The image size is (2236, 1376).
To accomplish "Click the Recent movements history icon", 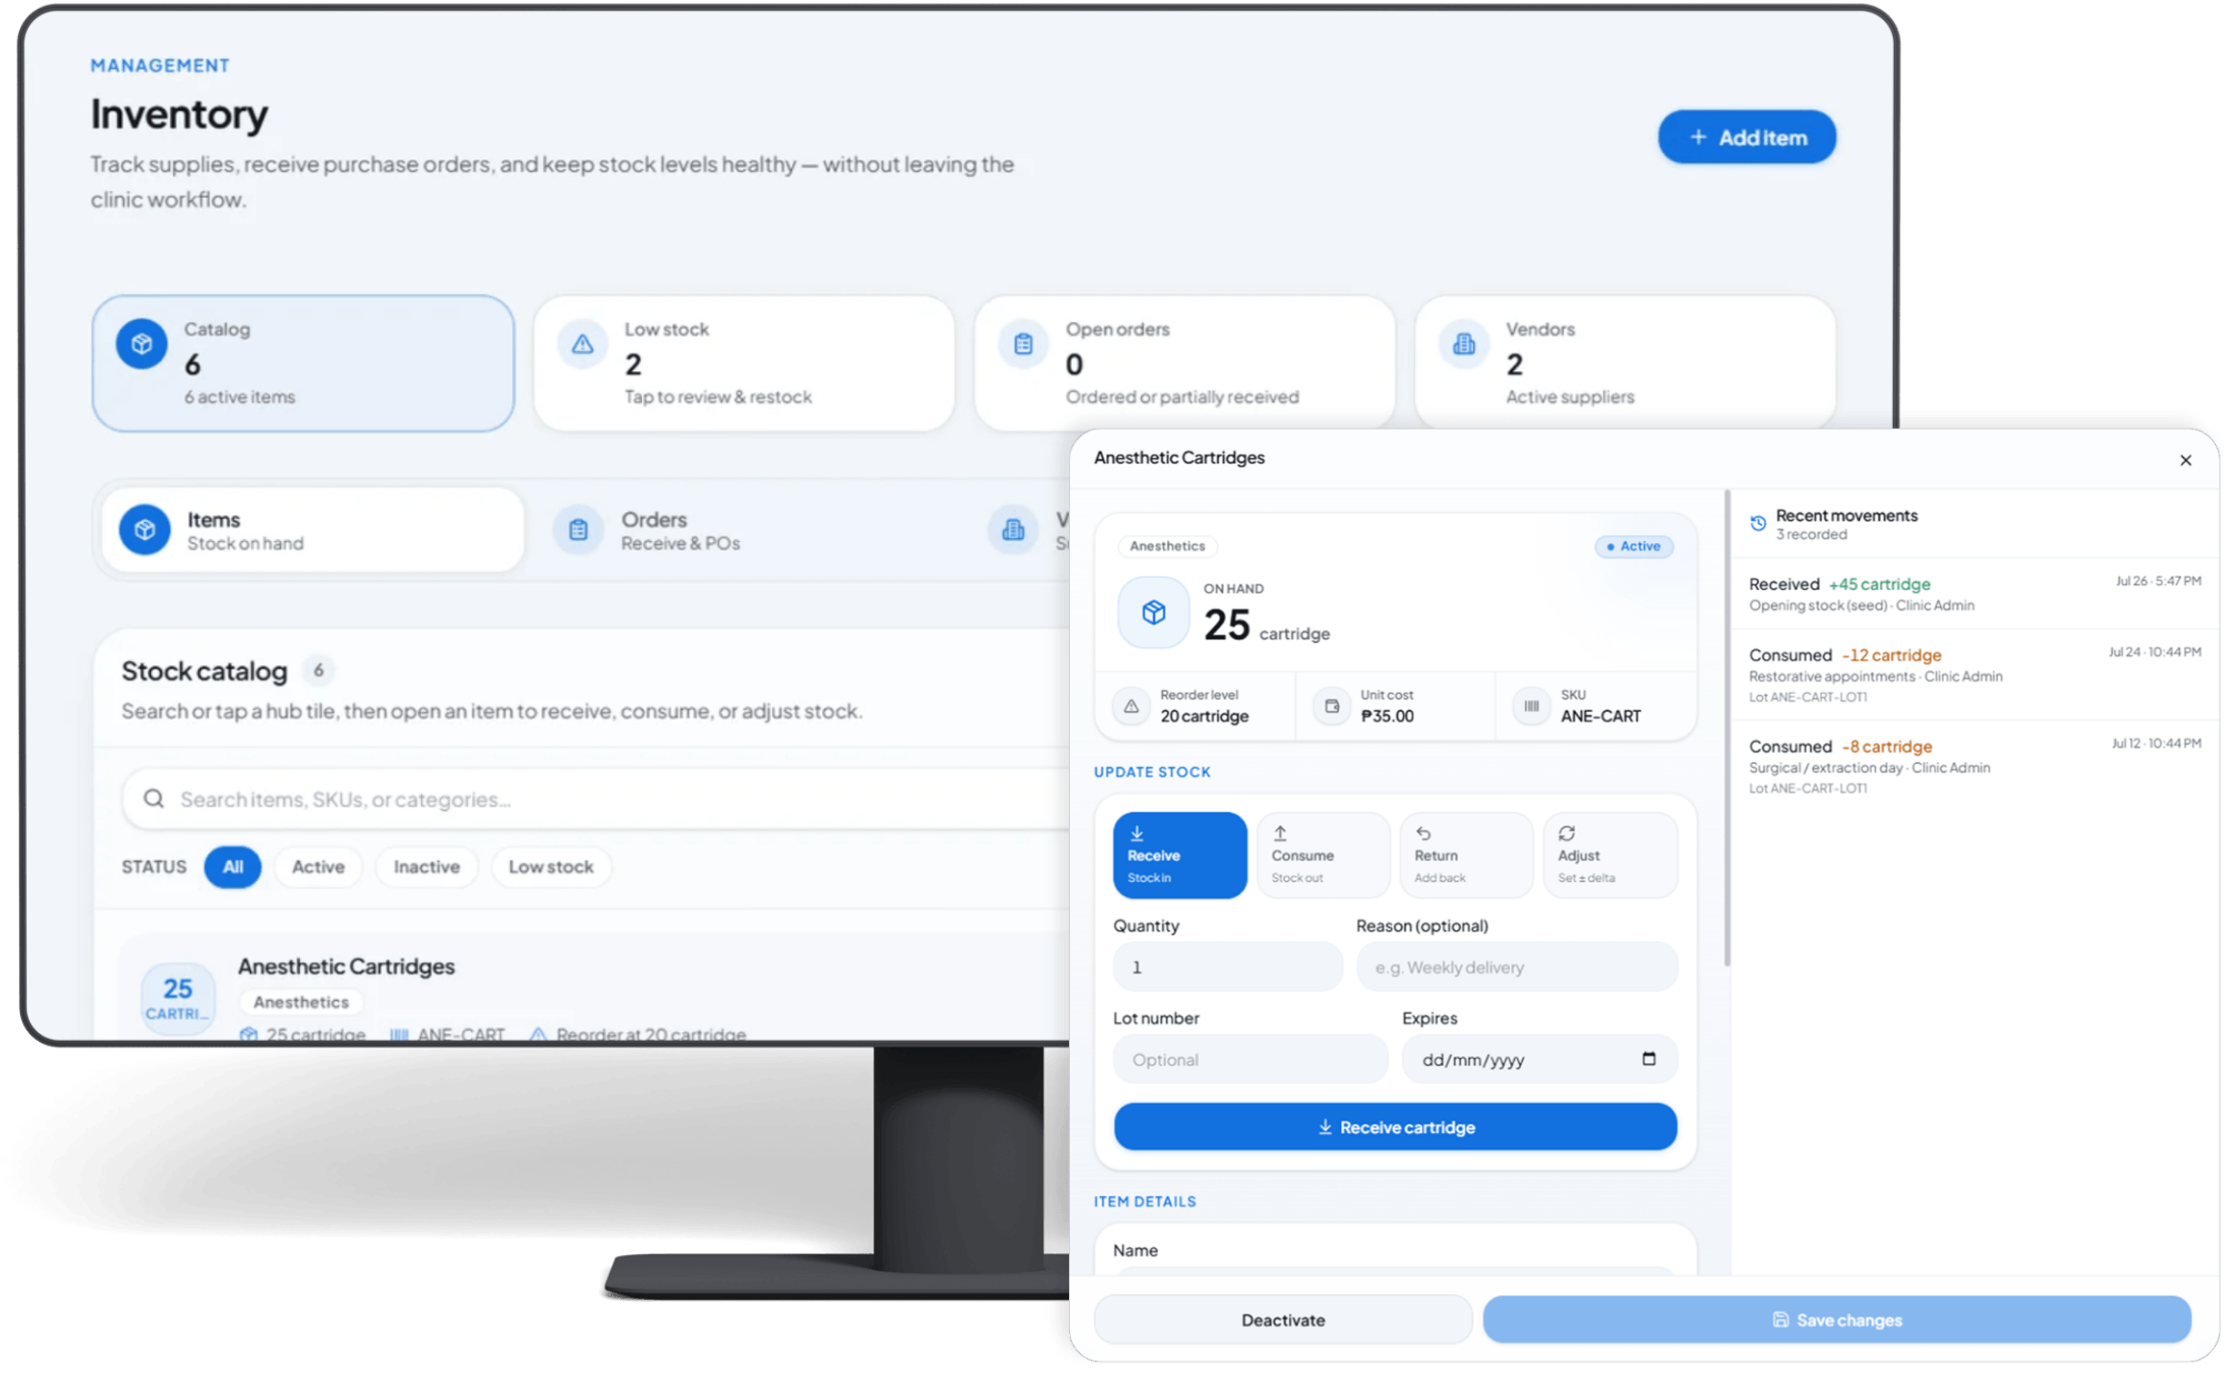I will pyautogui.click(x=1757, y=523).
